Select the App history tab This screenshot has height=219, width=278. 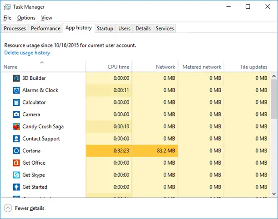(x=79, y=28)
